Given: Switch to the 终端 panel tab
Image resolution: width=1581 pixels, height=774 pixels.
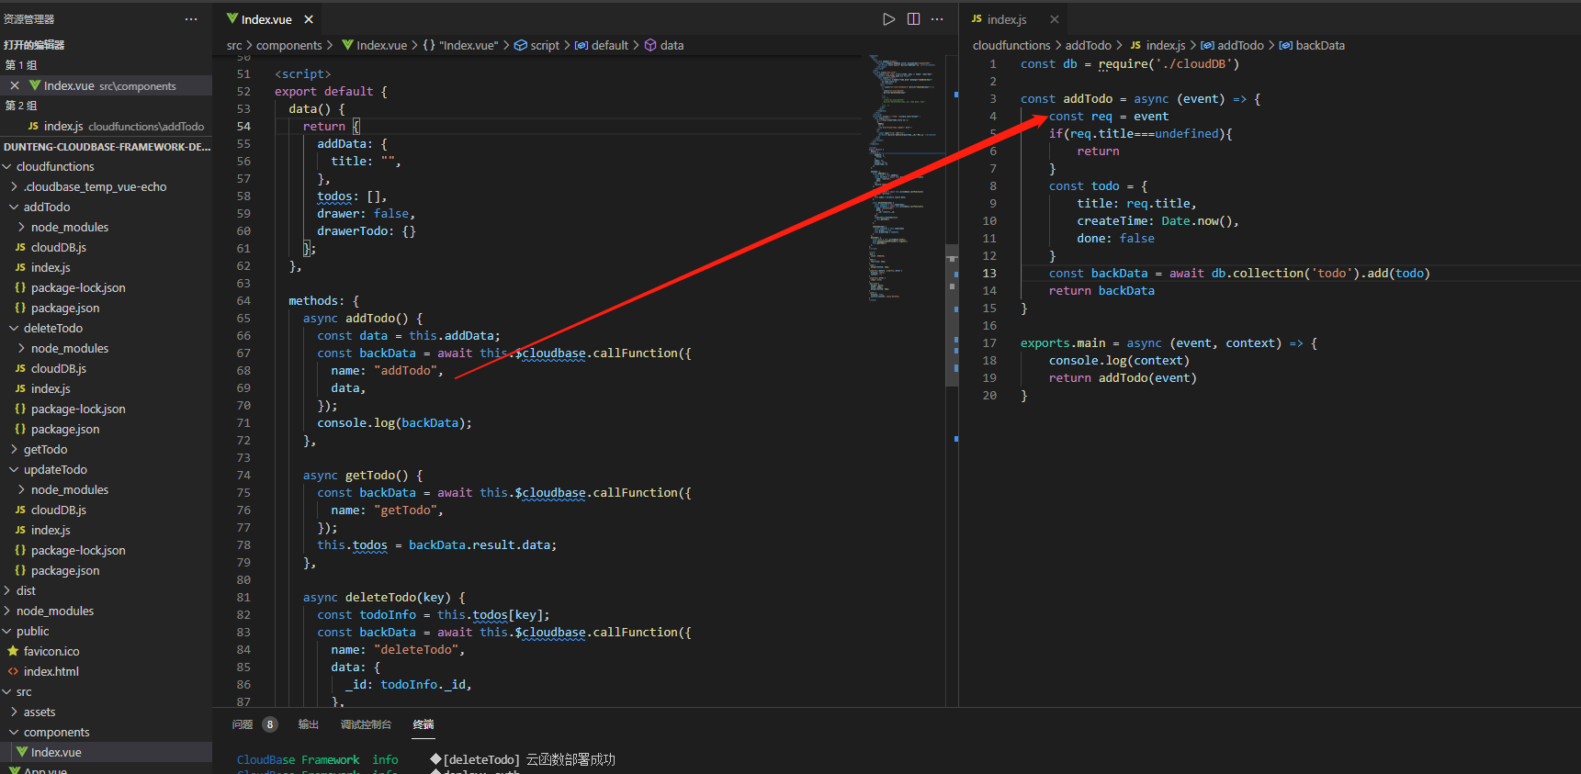Looking at the screenshot, I should (x=423, y=724).
